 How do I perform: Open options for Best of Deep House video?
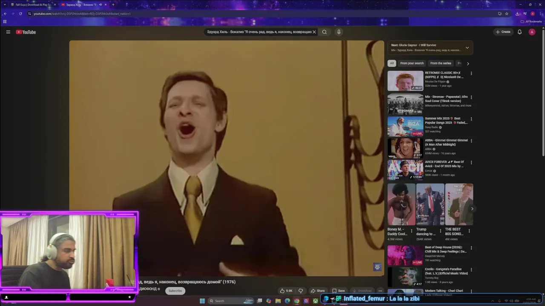coord(471,248)
